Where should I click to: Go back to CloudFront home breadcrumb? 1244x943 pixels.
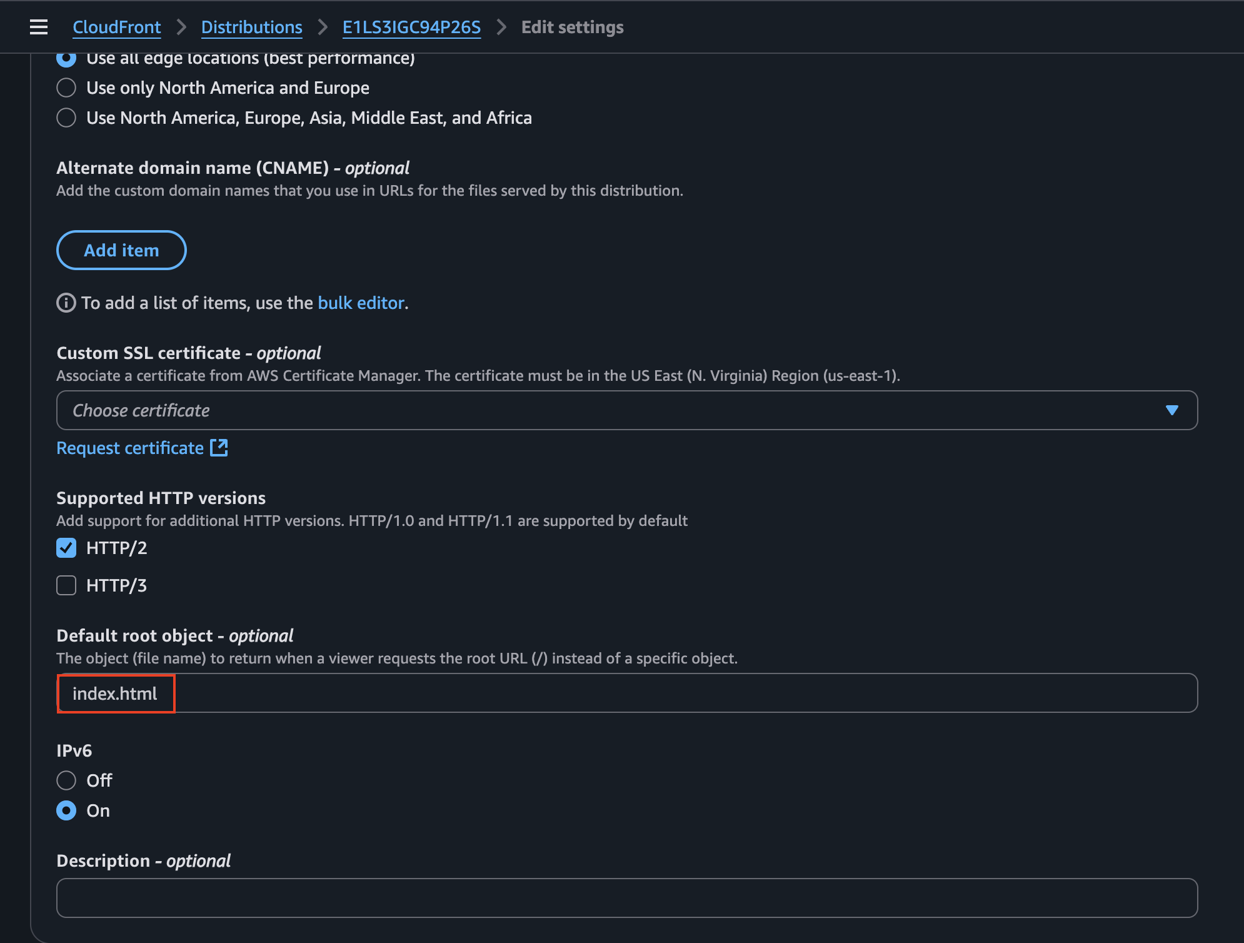pos(116,27)
